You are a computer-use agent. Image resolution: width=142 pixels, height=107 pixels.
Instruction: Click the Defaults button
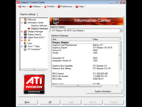pos(114,102)
